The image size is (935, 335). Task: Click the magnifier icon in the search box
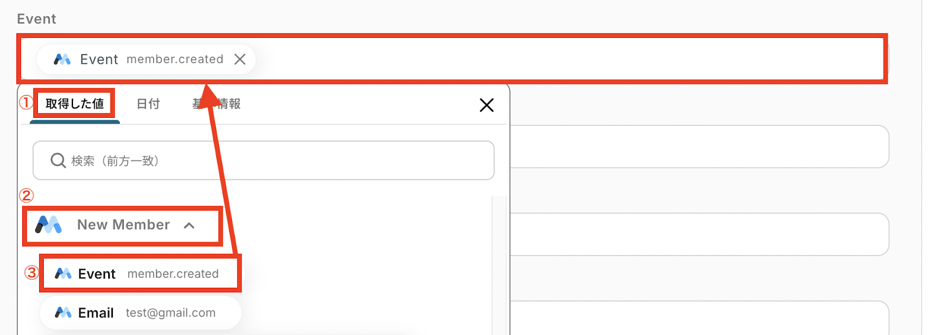[x=58, y=160]
